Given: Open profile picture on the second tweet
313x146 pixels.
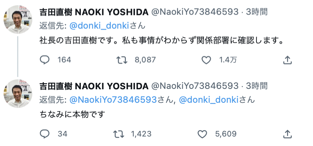Looking at the screenshot, I should 18,94.
